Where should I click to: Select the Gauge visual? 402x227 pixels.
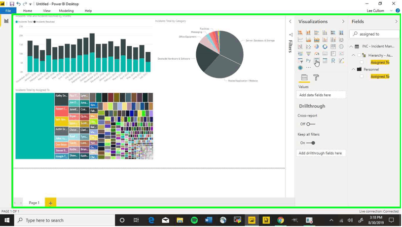click(317, 54)
